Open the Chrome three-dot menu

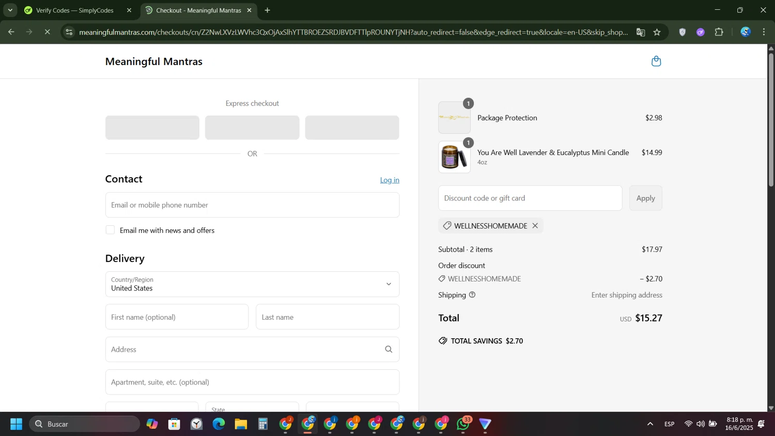(764, 32)
